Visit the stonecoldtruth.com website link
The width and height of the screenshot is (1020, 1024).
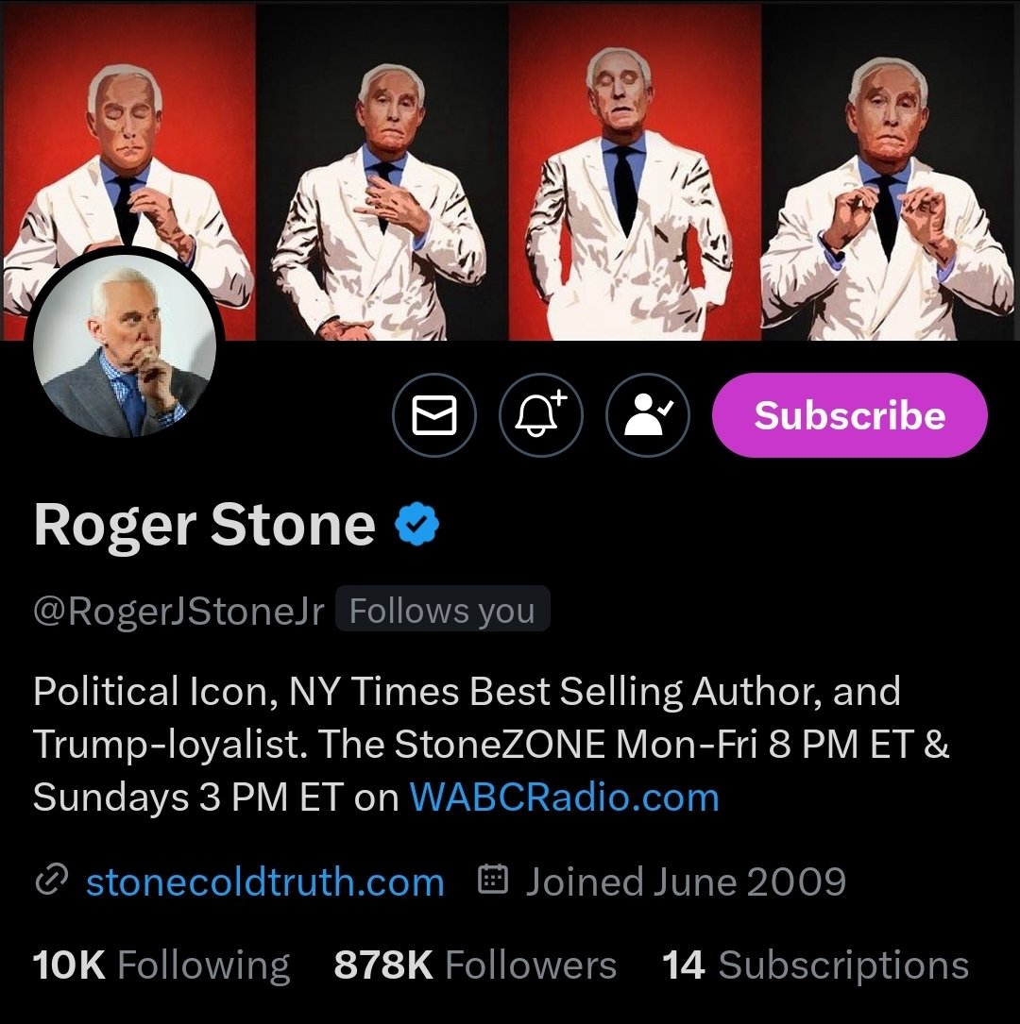264,882
